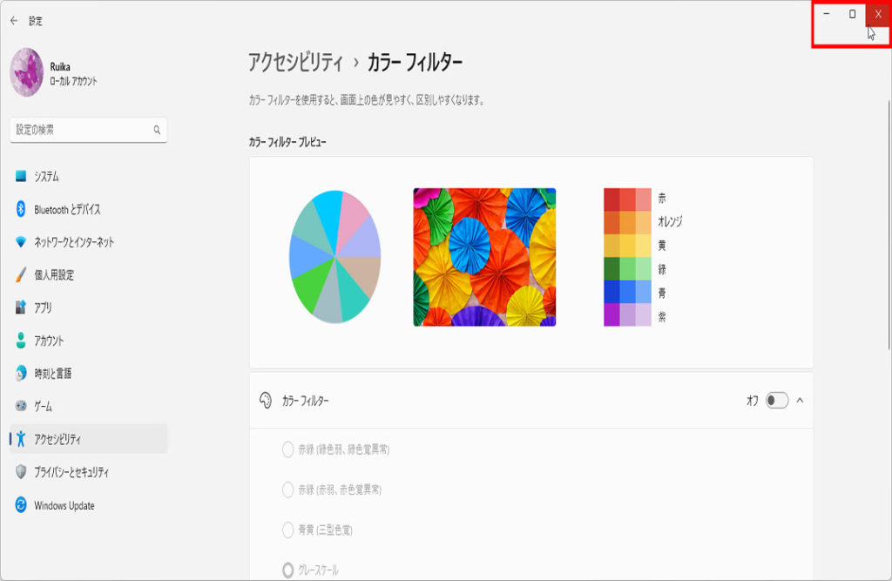Select the 赤緑 (緑色弱、緑色覚異常) radio button

pos(288,449)
